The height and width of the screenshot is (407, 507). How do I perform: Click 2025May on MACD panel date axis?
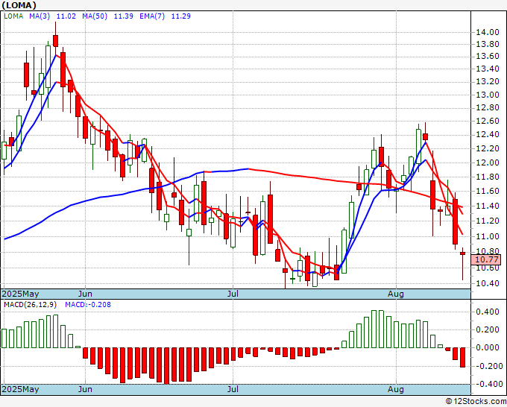(20, 389)
